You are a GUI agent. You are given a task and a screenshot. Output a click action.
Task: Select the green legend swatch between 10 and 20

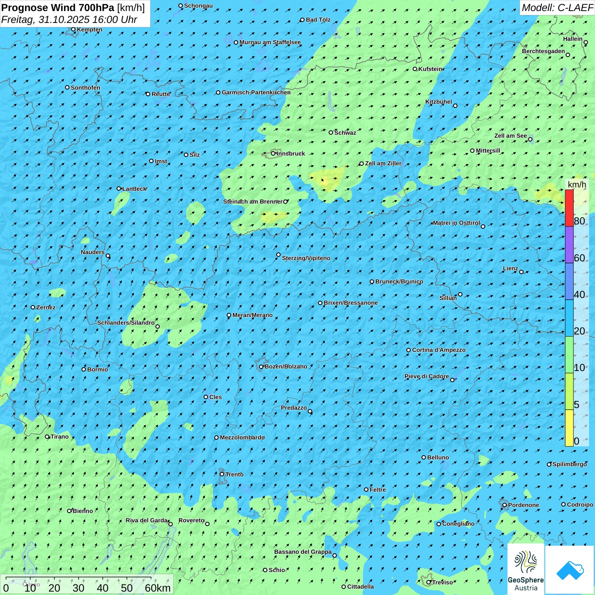tap(569, 355)
